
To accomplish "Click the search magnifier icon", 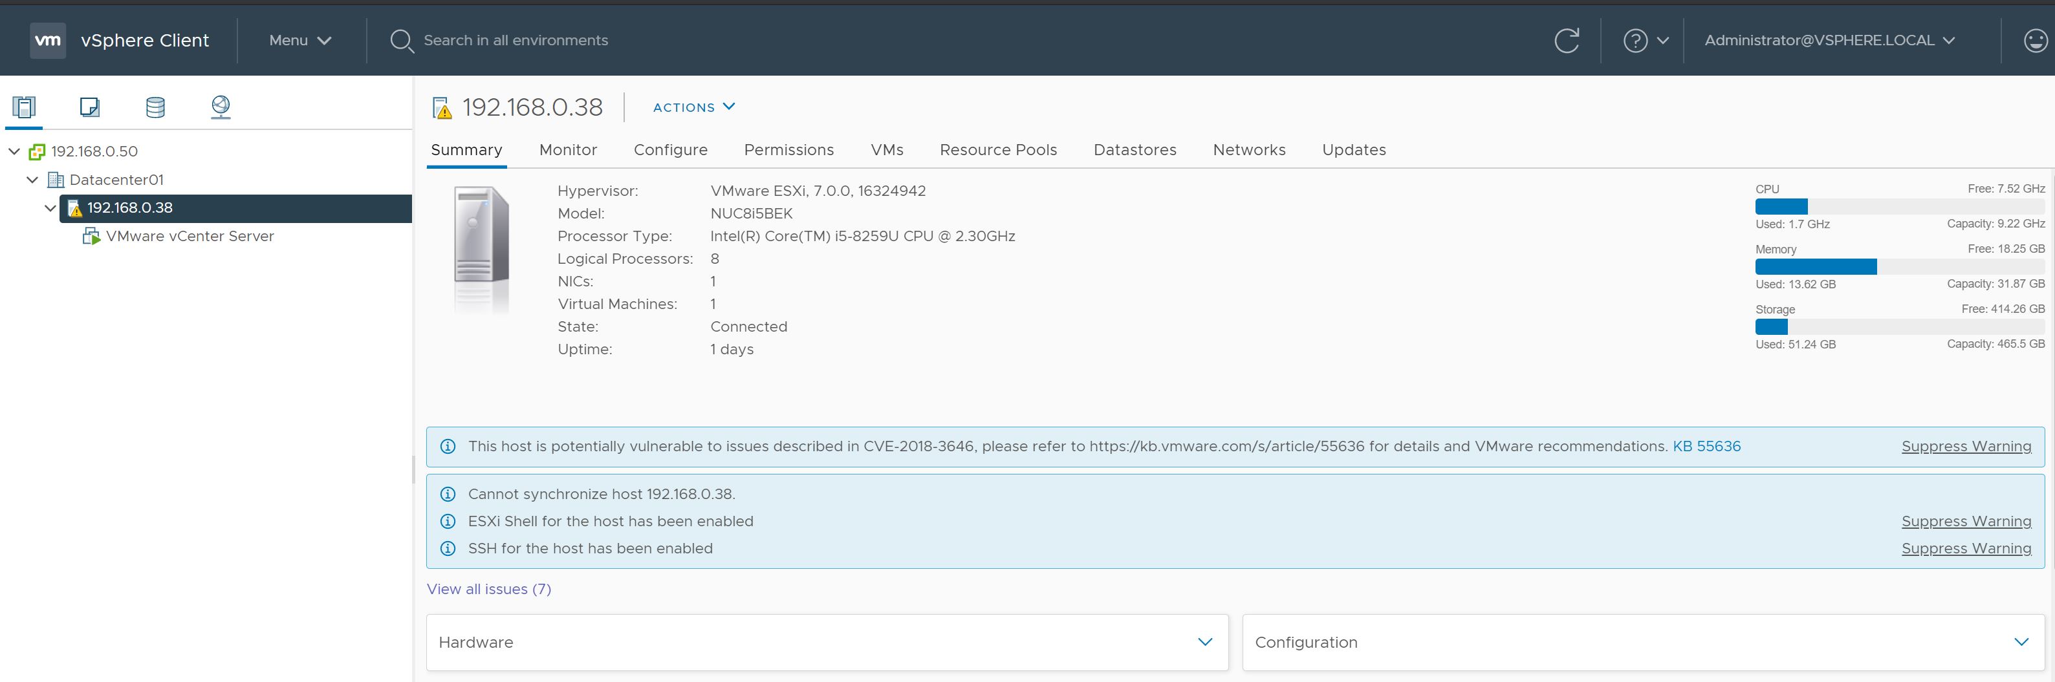I will (x=401, y=41).
